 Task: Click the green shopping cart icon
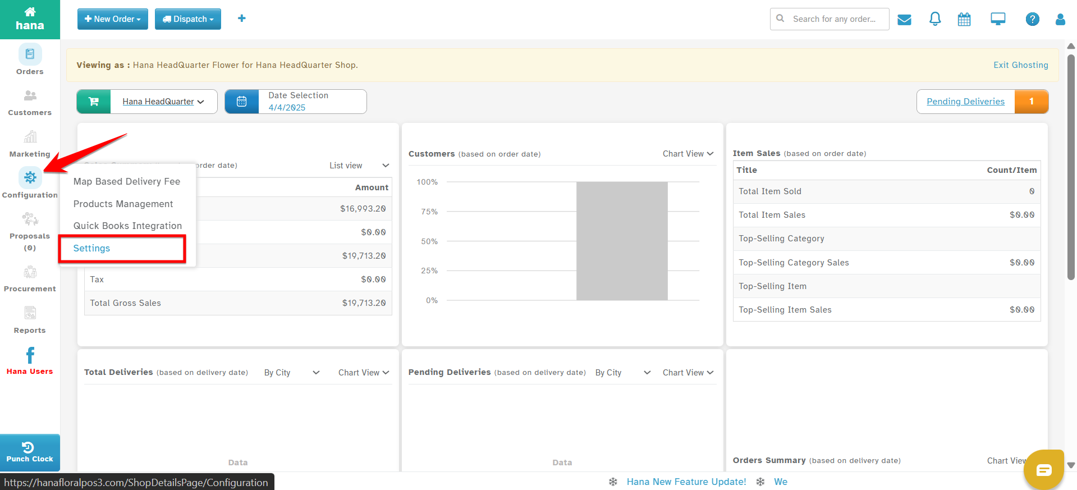coord(94,102)
